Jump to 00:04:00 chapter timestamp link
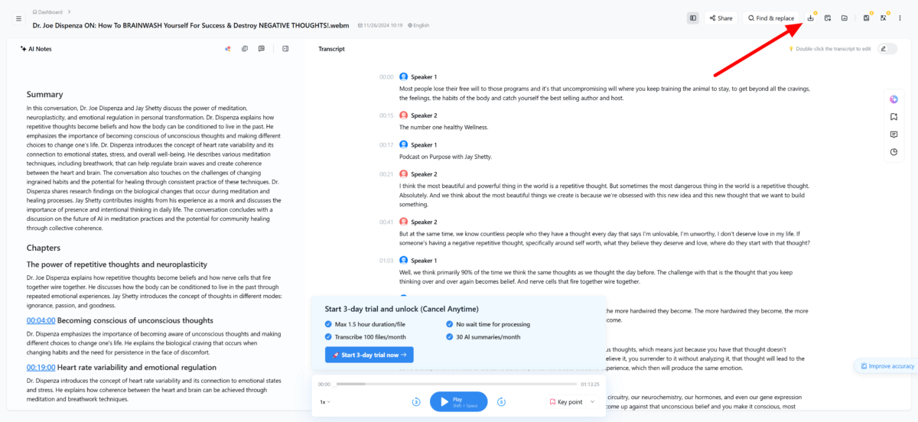 41,320
